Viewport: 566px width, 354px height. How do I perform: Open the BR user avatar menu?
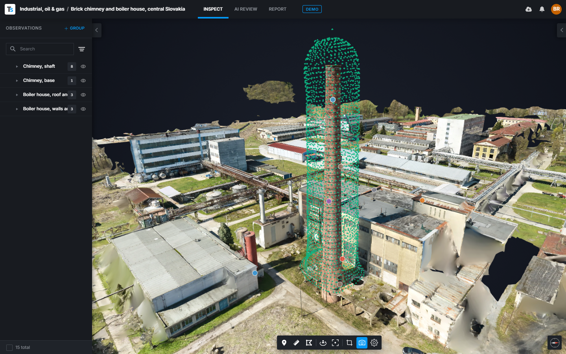pos(556,9)
